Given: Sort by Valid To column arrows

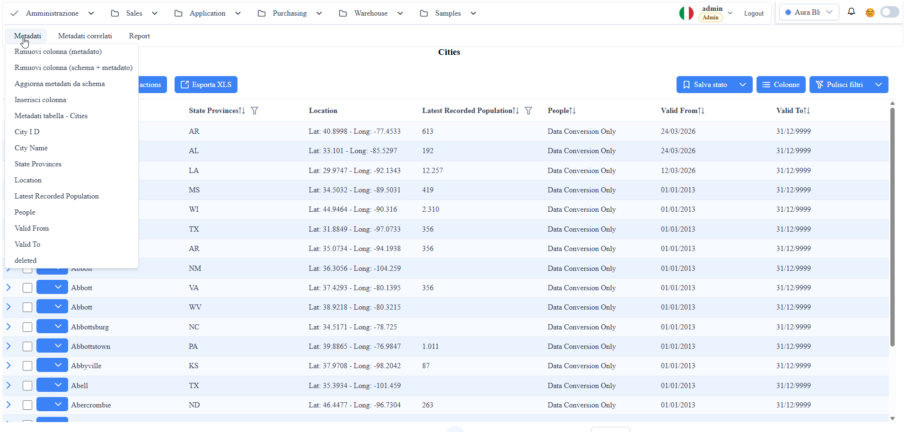Looking at the screenshot, I should click(807, 111).
